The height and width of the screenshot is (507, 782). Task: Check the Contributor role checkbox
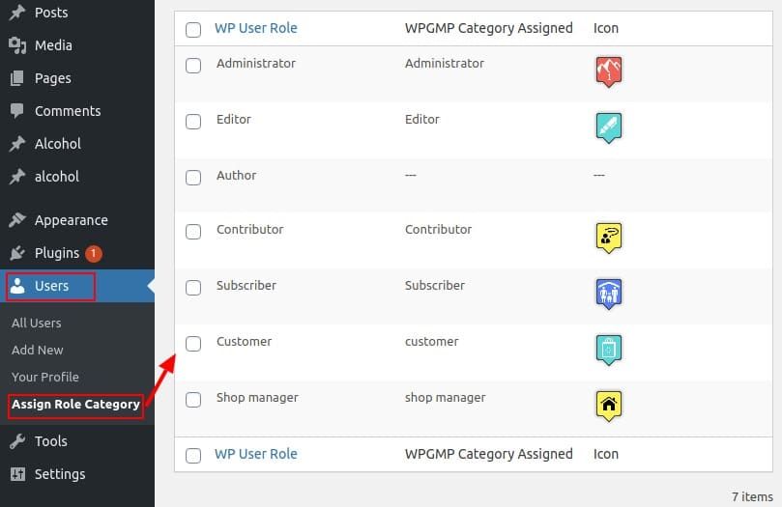click(193, 232)
